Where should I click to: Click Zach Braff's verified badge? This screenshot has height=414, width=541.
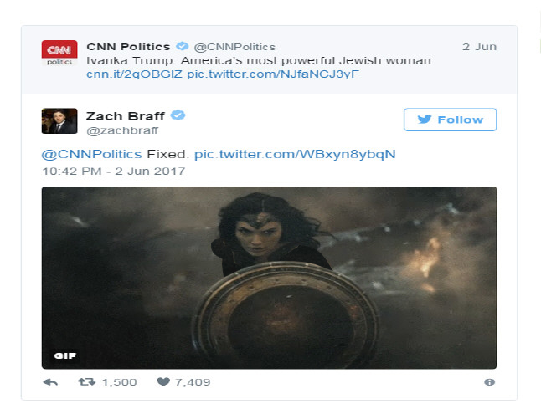(178, 115)
